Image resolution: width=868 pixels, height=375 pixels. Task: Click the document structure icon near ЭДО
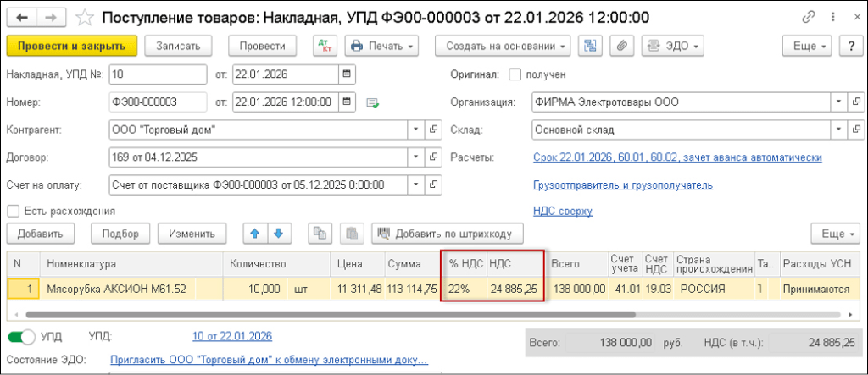pyautogui.click(x=591, y=46)
